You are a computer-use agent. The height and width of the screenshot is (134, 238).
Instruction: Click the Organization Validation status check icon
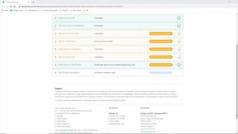click(x=179, y=49)
